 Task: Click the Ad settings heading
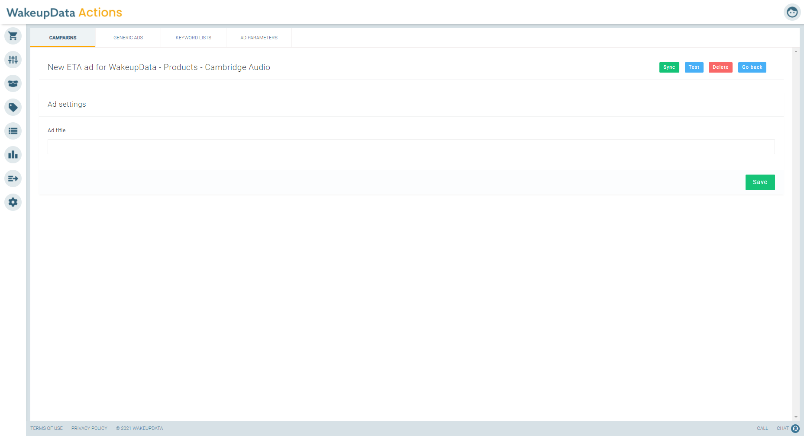click(67, 104)
